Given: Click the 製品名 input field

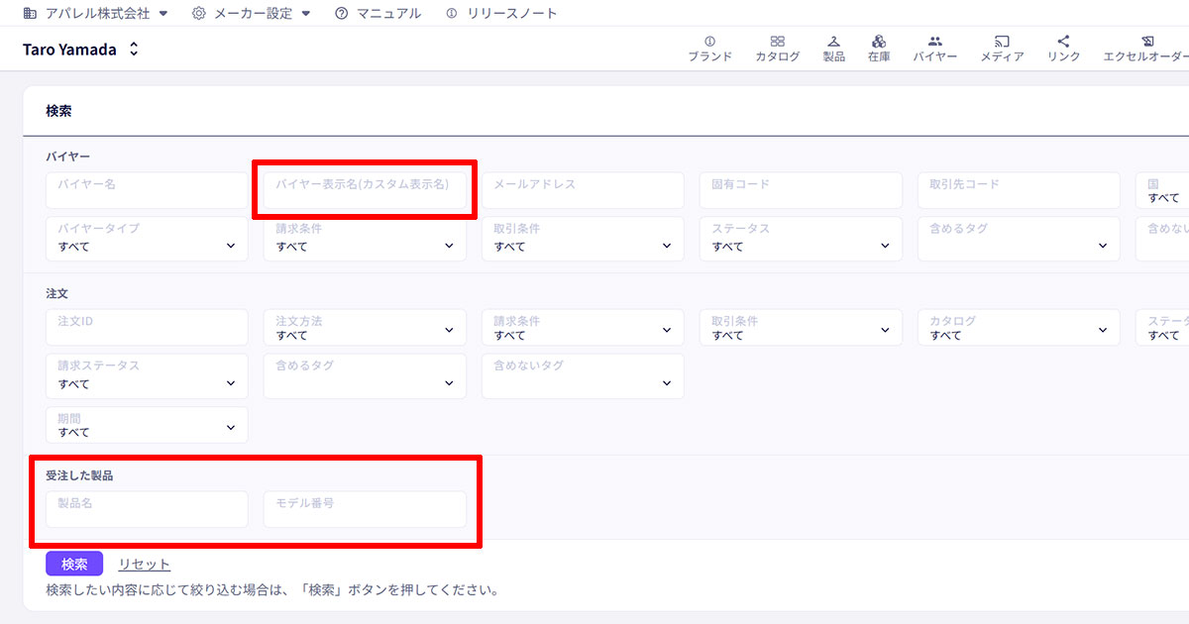Looking at the screenshot, I should [x=147, y=509].
